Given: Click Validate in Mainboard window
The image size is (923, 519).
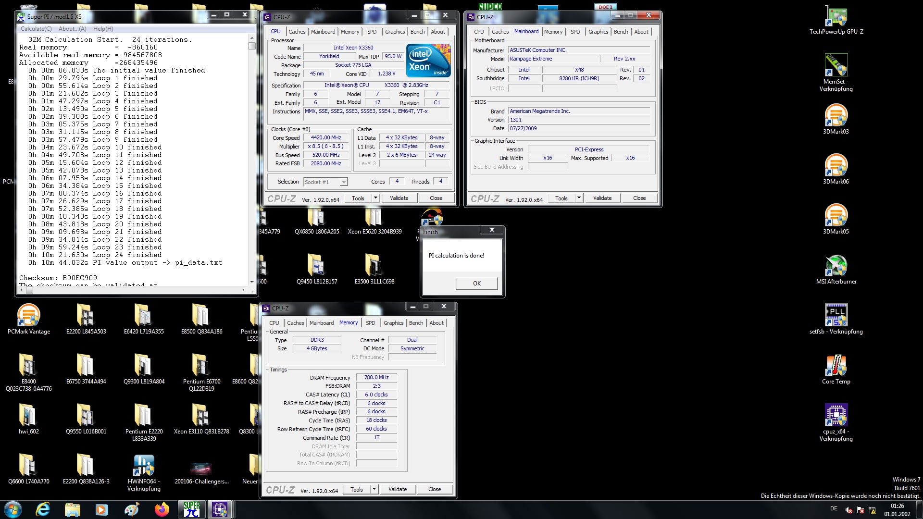Looking at the screenshot, I should (602, 198).
